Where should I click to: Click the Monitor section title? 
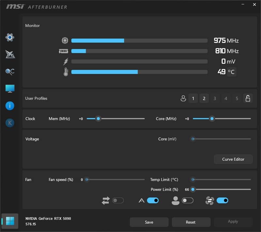click(x=32, y=26)
